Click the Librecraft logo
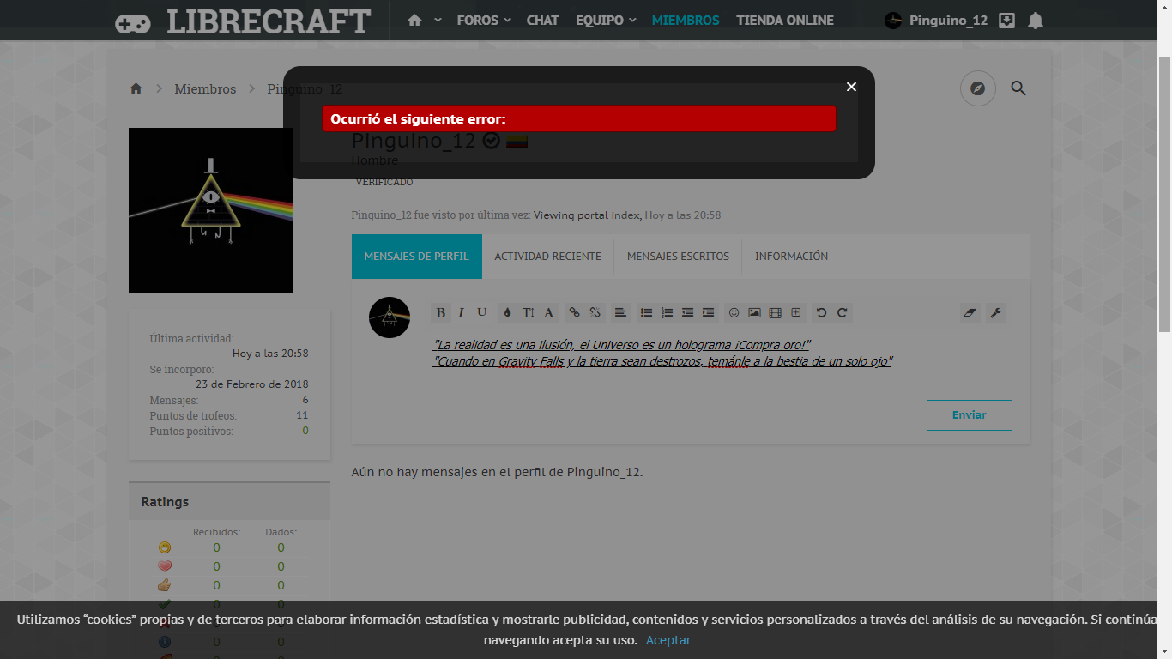The height and width of the screenshot is (659, 1172). coord(243,21)
